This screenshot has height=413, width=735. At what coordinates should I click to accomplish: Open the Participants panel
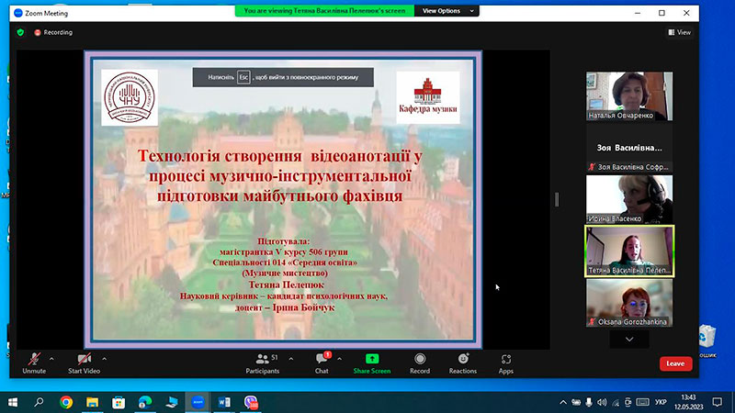[263, 360]
